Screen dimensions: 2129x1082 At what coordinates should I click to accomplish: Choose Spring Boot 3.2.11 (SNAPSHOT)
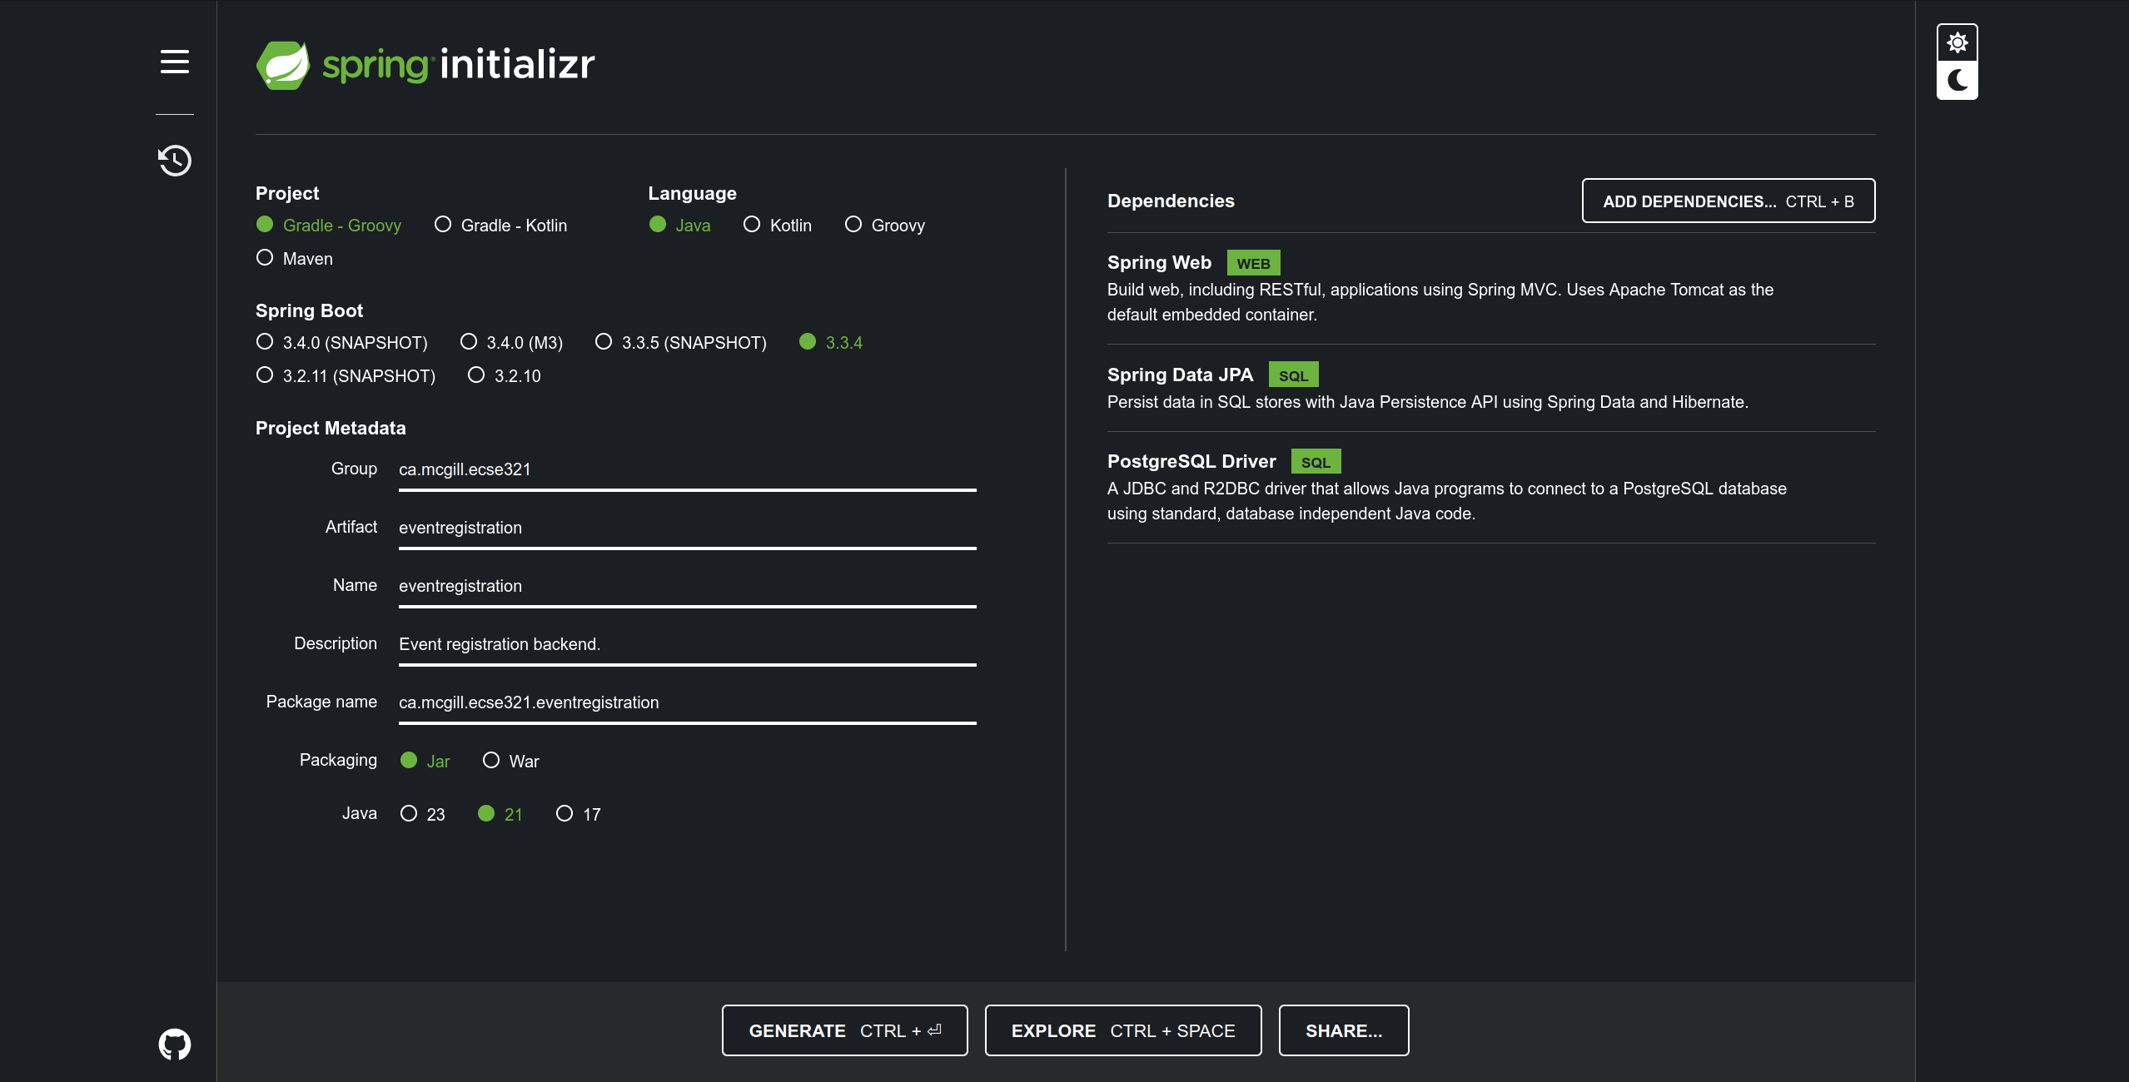click(x=346, y=375)
